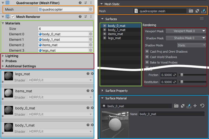Click folder icon beside quadrocopter.mesh field
Screen dimensions: 209x139
[191, 11]
